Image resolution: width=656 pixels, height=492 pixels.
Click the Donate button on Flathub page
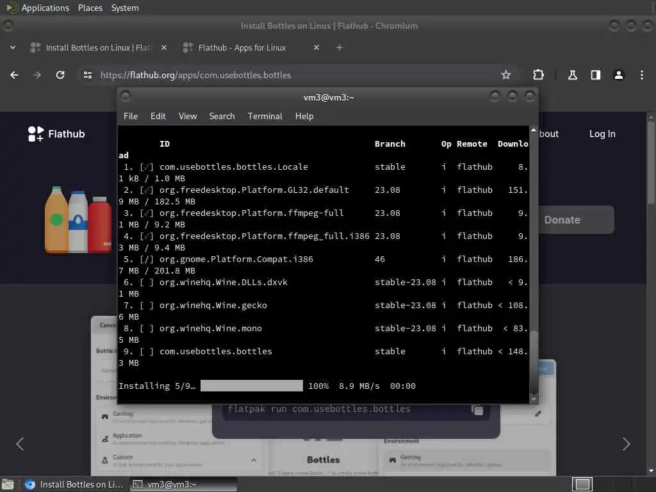[576, 220]
